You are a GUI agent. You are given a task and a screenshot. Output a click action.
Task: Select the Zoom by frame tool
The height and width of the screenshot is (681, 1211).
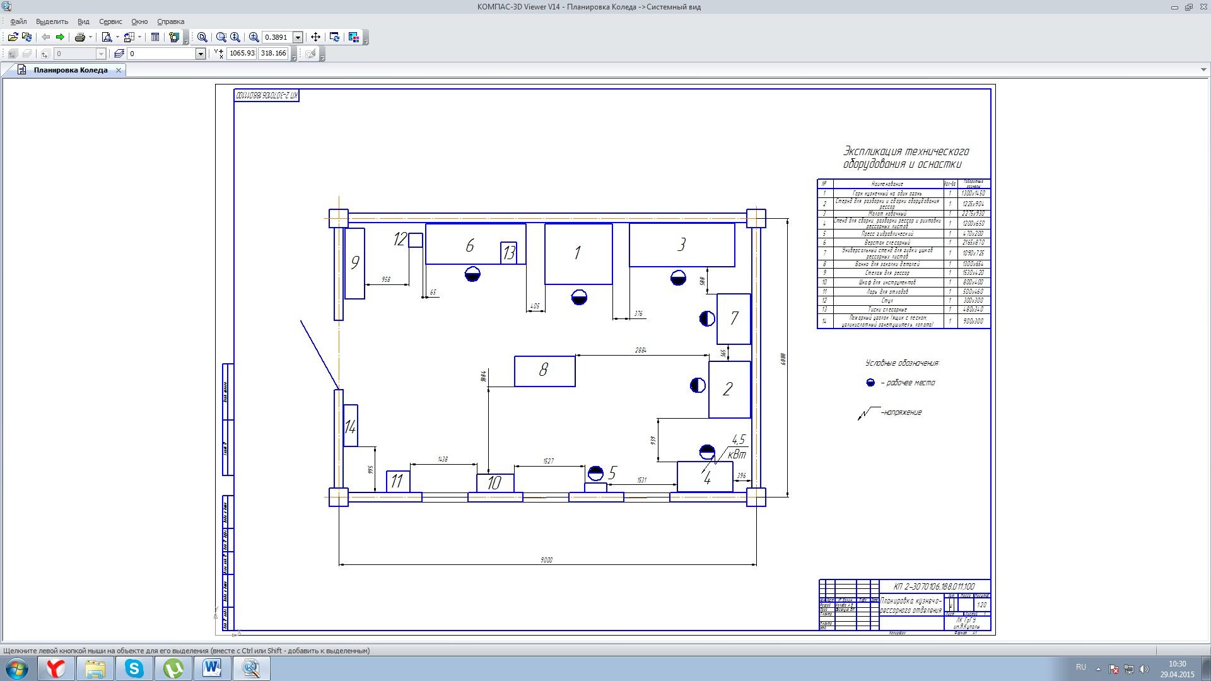pyautogui.click(x=221, y=37)
